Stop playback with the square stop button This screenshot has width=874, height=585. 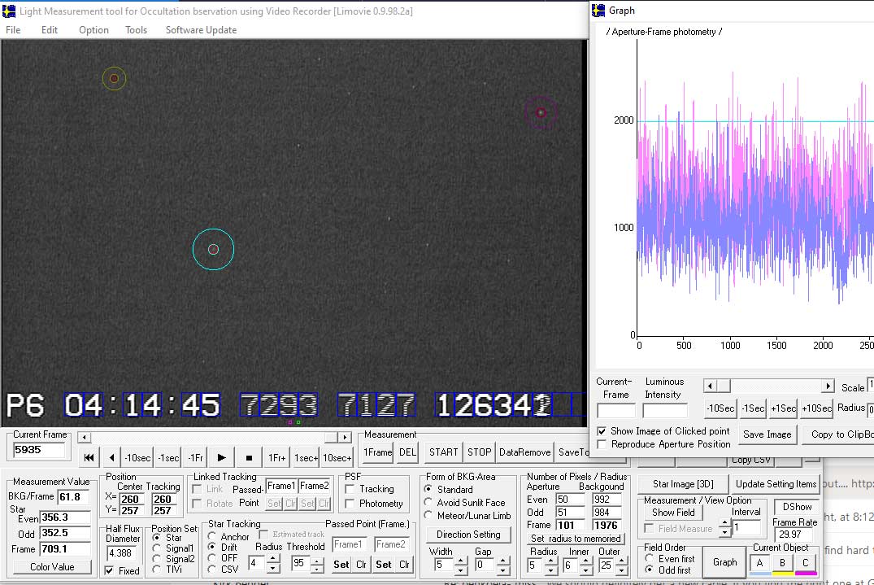(x=249, y=458)
